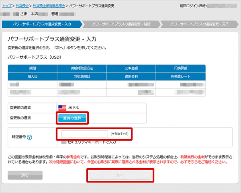
Task: Click the 元本金額 column header
Action: click(x=131, y=69)
